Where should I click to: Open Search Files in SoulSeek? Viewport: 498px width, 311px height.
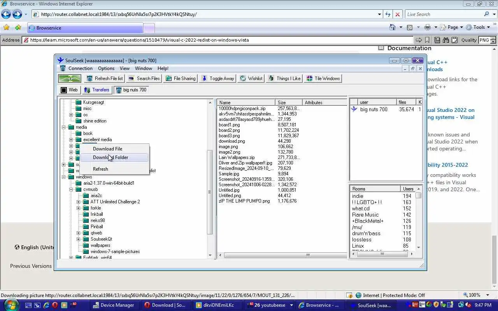point(144,79)
